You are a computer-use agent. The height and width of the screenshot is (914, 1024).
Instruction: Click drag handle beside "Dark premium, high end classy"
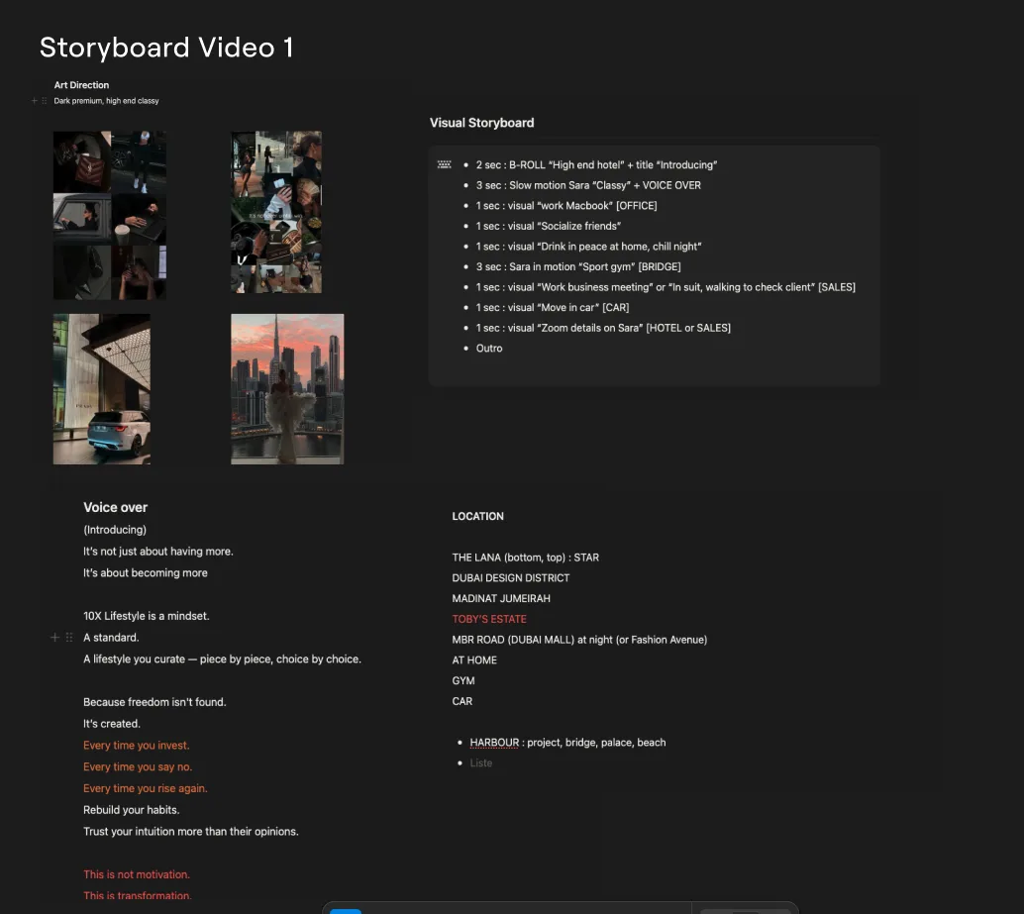45,101
